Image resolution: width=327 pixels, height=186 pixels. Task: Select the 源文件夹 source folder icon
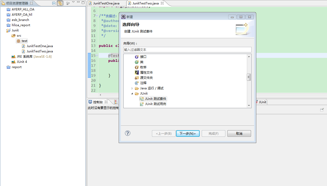137,78
